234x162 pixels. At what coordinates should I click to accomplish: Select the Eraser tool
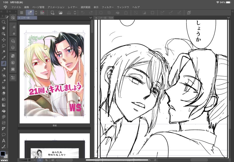tap(4, 93)
